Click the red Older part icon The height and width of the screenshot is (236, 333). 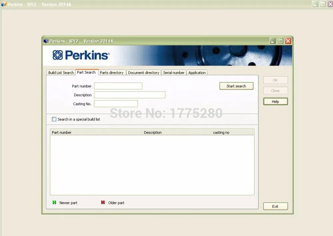(x=103, y=202)
